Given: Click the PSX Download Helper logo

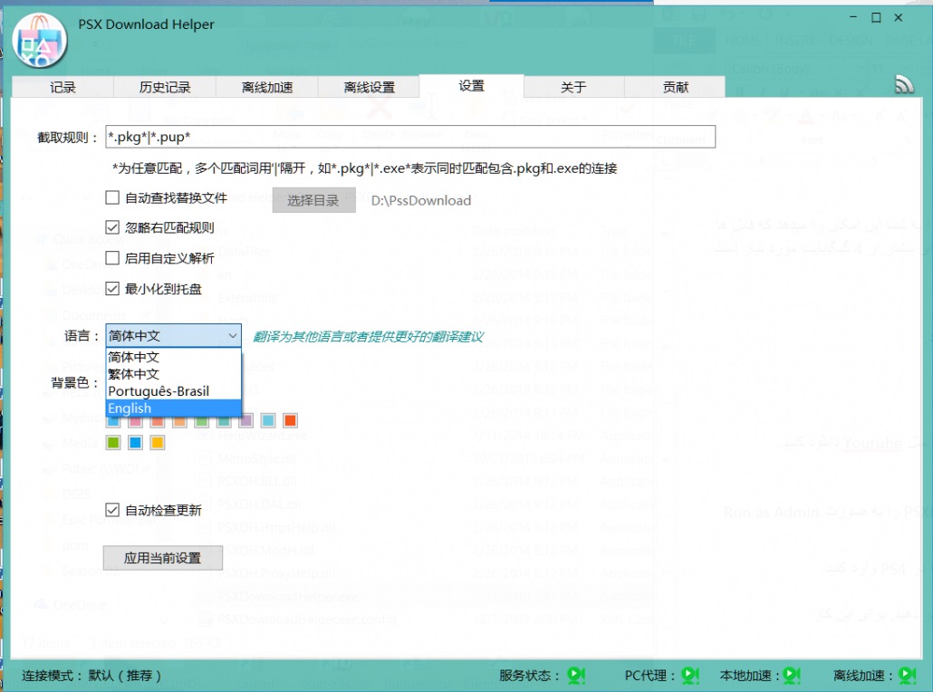Looking at the screenshot, I should point(39,42).
